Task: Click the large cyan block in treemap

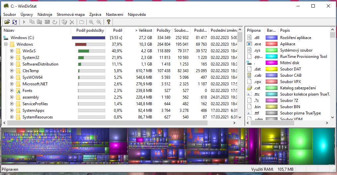Action: [x=323, y=146]
